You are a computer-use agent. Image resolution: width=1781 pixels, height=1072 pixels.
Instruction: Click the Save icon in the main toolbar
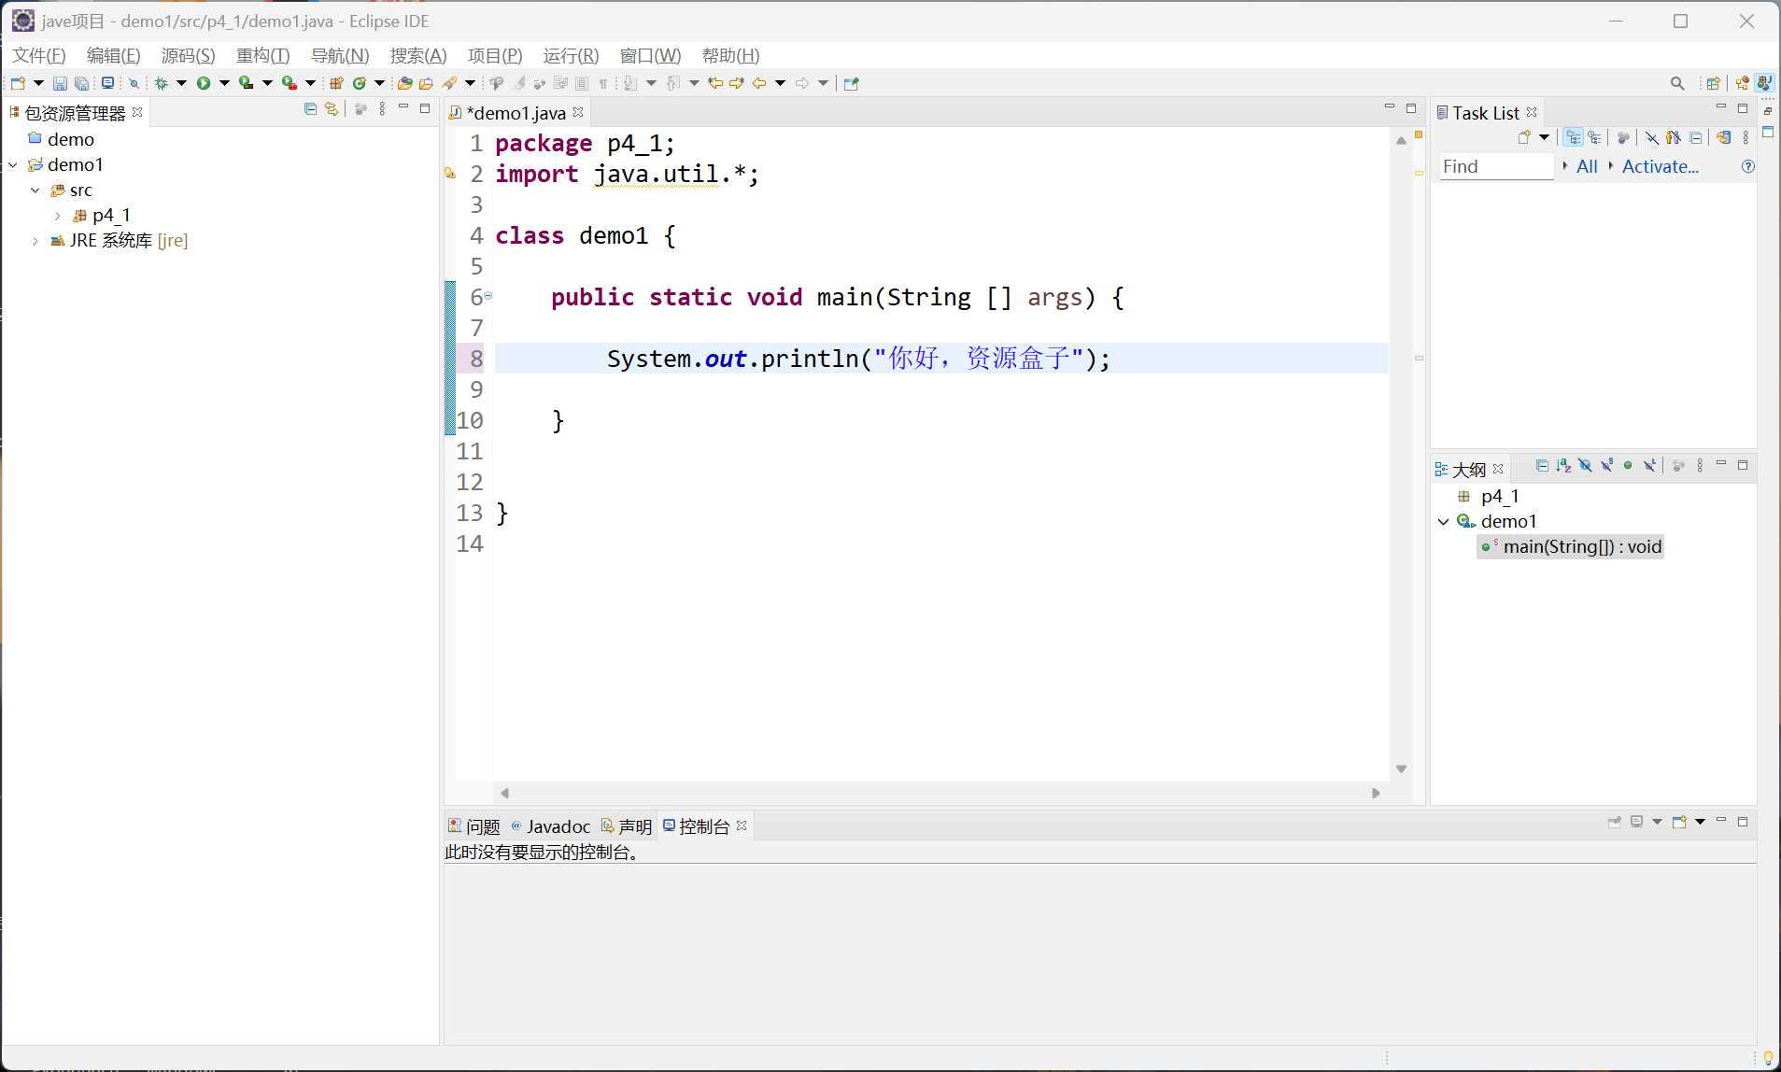pyautogui.click(x=60, y=83)
